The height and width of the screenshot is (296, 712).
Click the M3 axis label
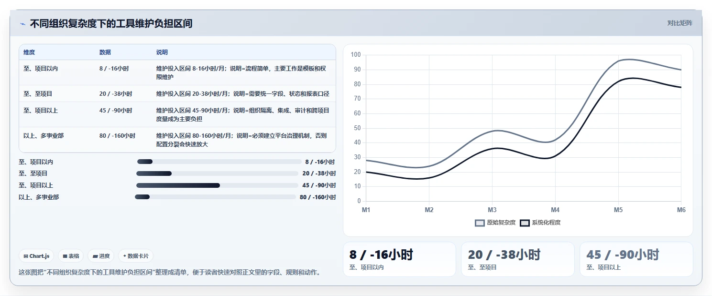(492, 210)
